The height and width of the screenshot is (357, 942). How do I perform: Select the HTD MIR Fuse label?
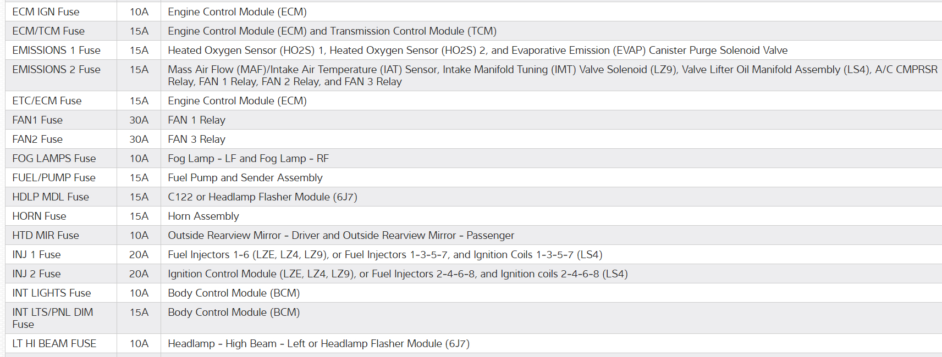click(46, 235)
